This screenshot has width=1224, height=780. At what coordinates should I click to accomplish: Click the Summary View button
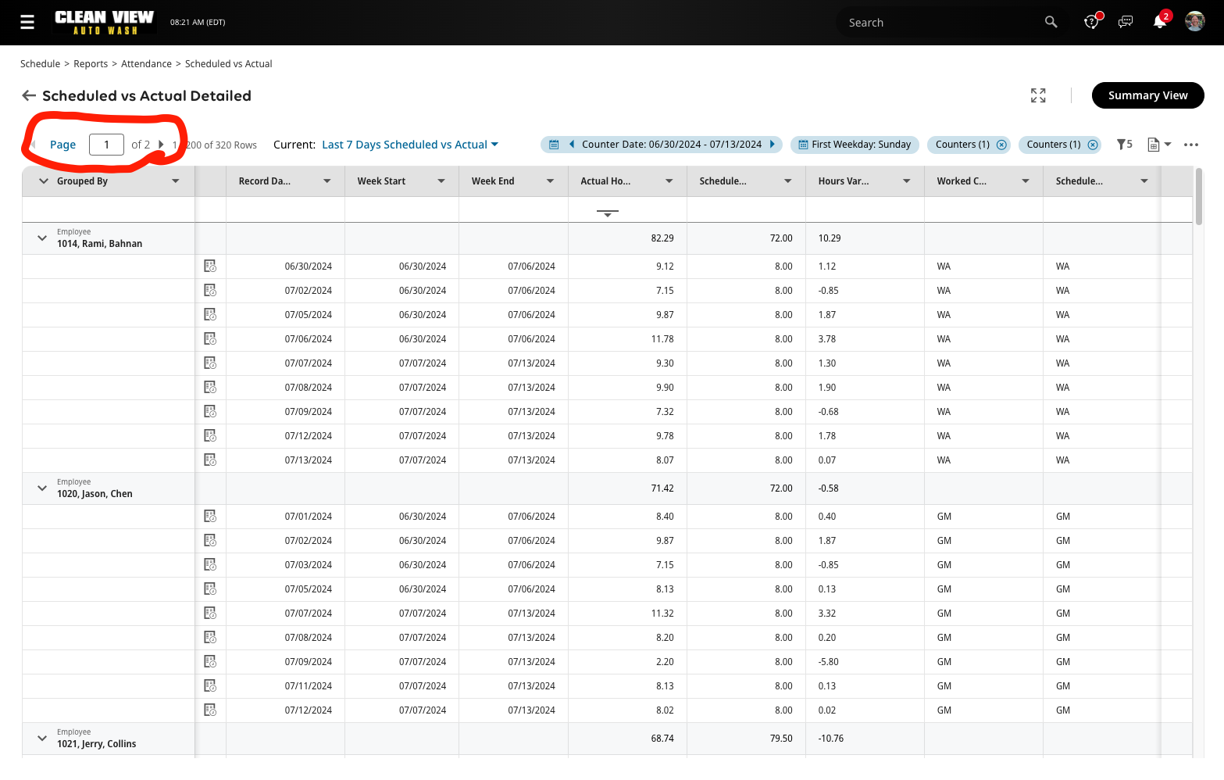click(x=1147, y=95)
